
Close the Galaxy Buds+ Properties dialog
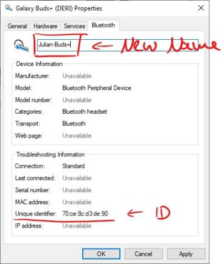201,8
